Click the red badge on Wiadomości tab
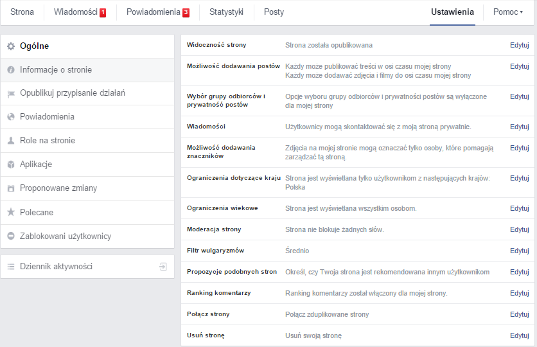This screenshot has width=537, height=347. tap(103, 13)
